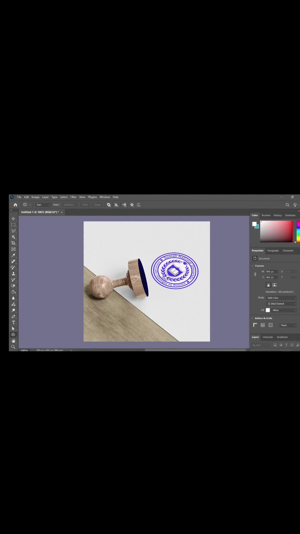Open the 32 Bits/Channel dropdown
This screenshot has width=300, height=534.
pyautogui.click(x=281, y=304)
